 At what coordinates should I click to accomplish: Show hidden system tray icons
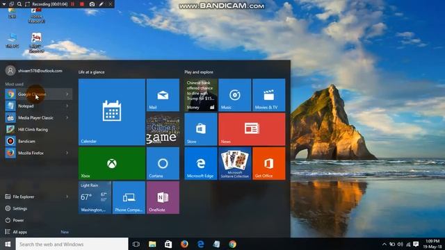[384, 244]
